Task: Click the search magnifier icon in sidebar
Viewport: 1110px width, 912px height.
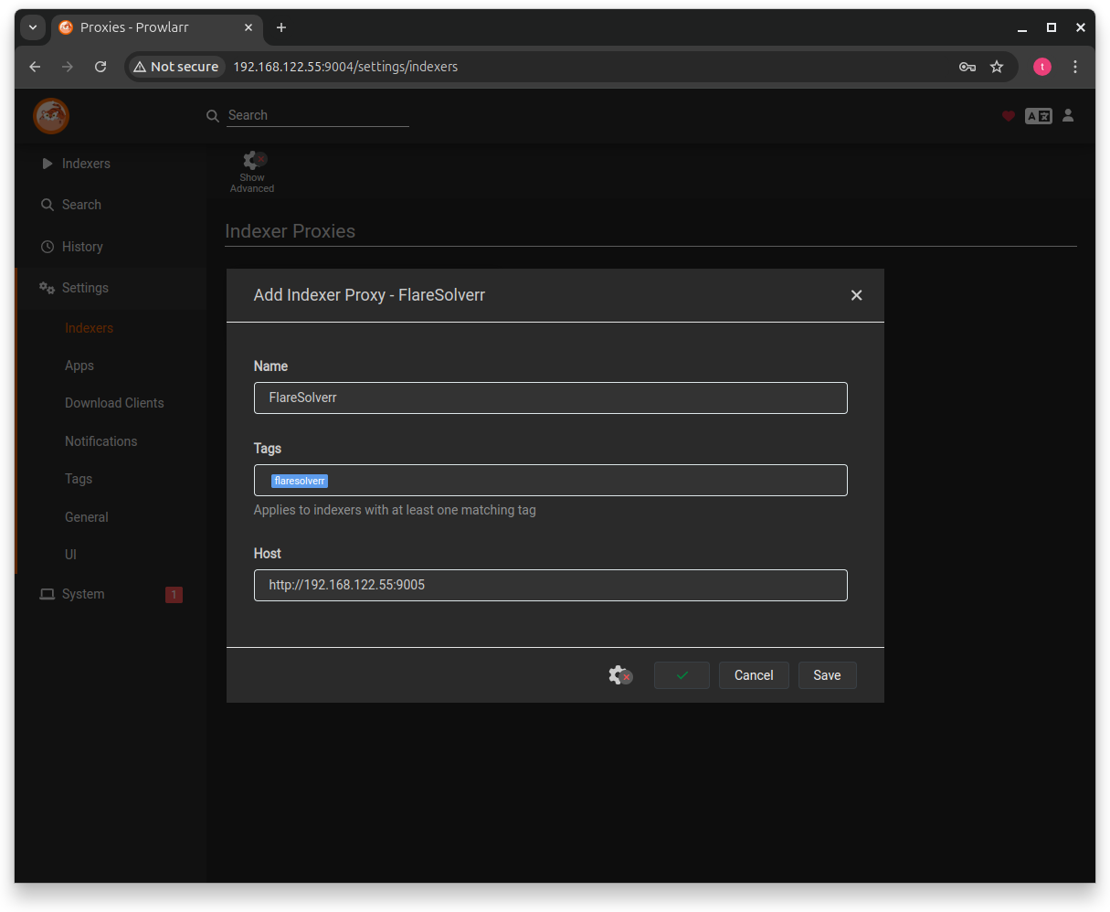Action: point(48,205)
